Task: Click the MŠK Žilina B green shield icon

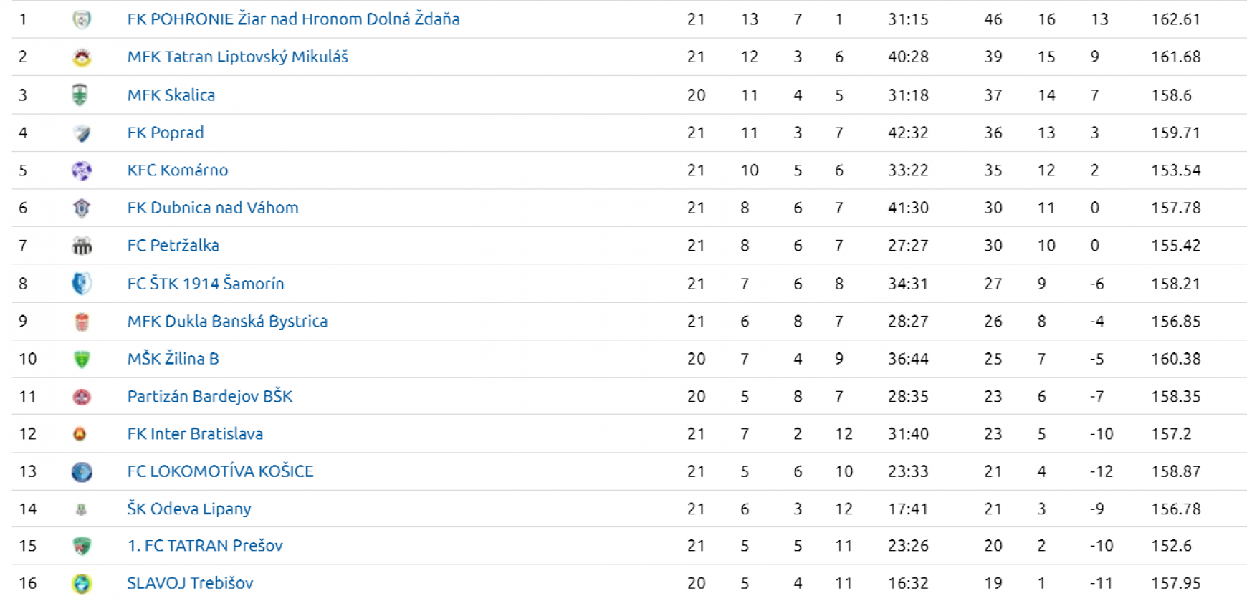Action: pos(82,359)
